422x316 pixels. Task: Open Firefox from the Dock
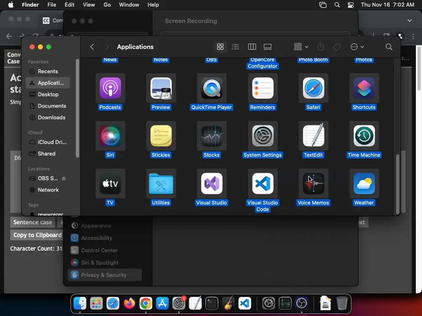129,303
